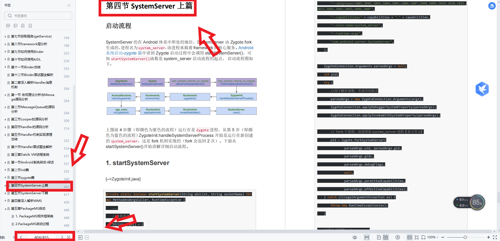The height and width of the screenshot is (241, 500).
Task: Click the blue floating icon at top right
Action: coord(492,6)
